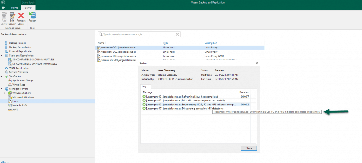Select Scale-out Repositories node

point(21,56)
